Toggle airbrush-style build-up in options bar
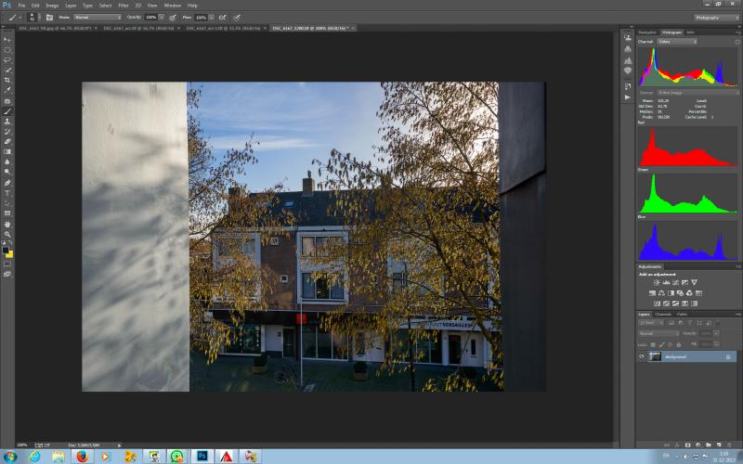Screen dimensions: 743x464 click(222, 18)
